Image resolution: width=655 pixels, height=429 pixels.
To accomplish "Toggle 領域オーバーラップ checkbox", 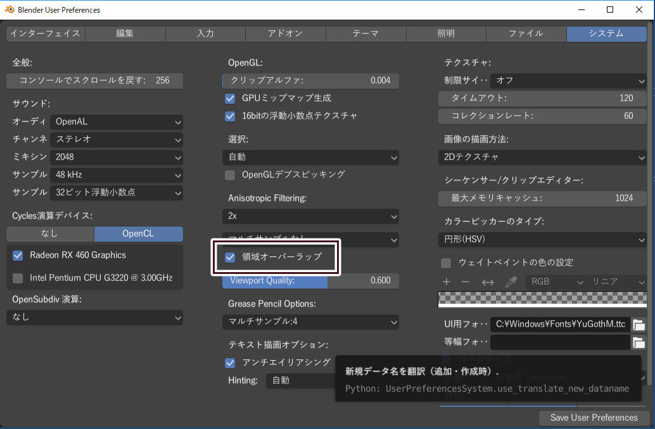I will pos(230,257).
